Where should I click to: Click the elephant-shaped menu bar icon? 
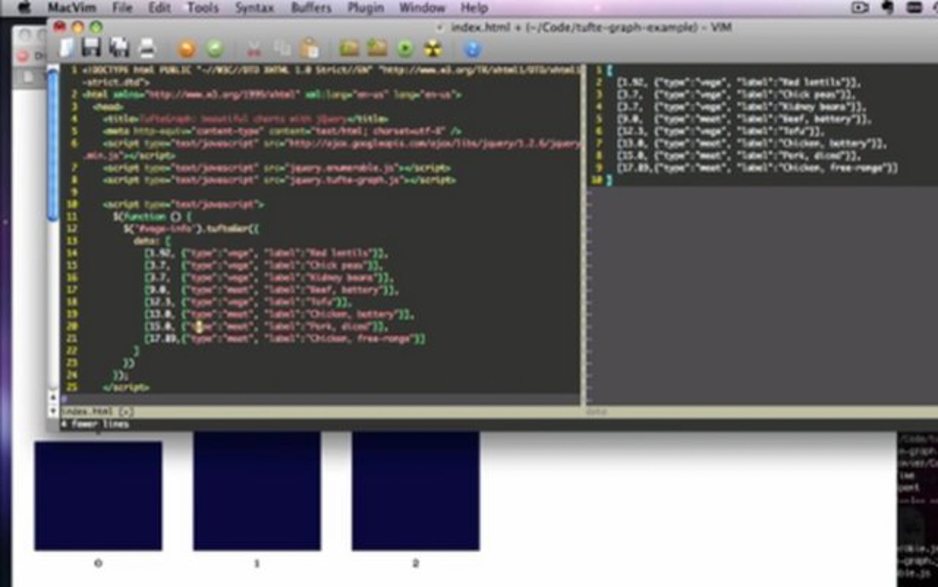888,7
